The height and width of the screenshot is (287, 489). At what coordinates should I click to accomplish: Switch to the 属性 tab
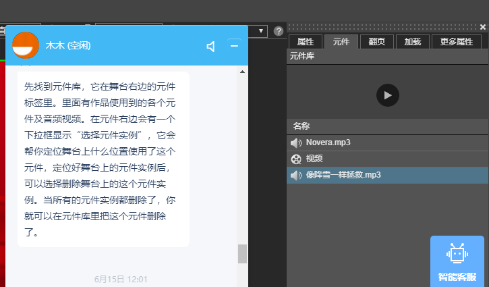tap(306, 42)
